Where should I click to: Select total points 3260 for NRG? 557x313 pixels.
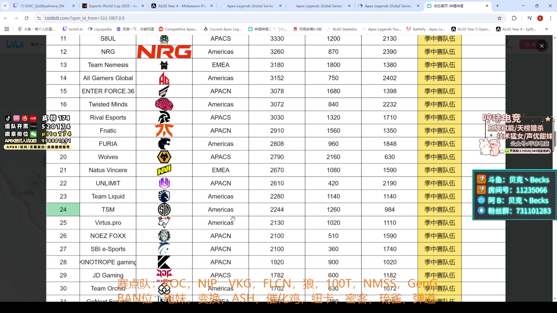tap(277, 52)
